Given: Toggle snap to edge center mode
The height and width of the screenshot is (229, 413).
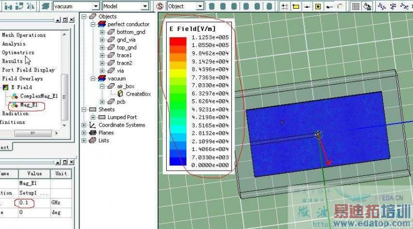Looking at the screenshot, I should 307,6.
